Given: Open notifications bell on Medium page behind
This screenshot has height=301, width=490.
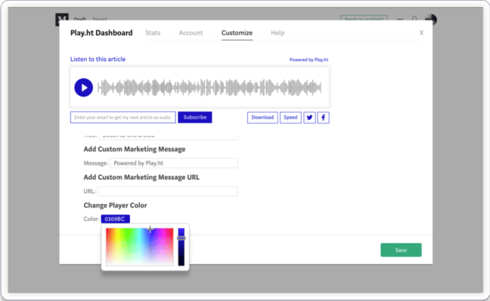Looking at the screenshot, I should pyautogui.click(x=414, y=19).
